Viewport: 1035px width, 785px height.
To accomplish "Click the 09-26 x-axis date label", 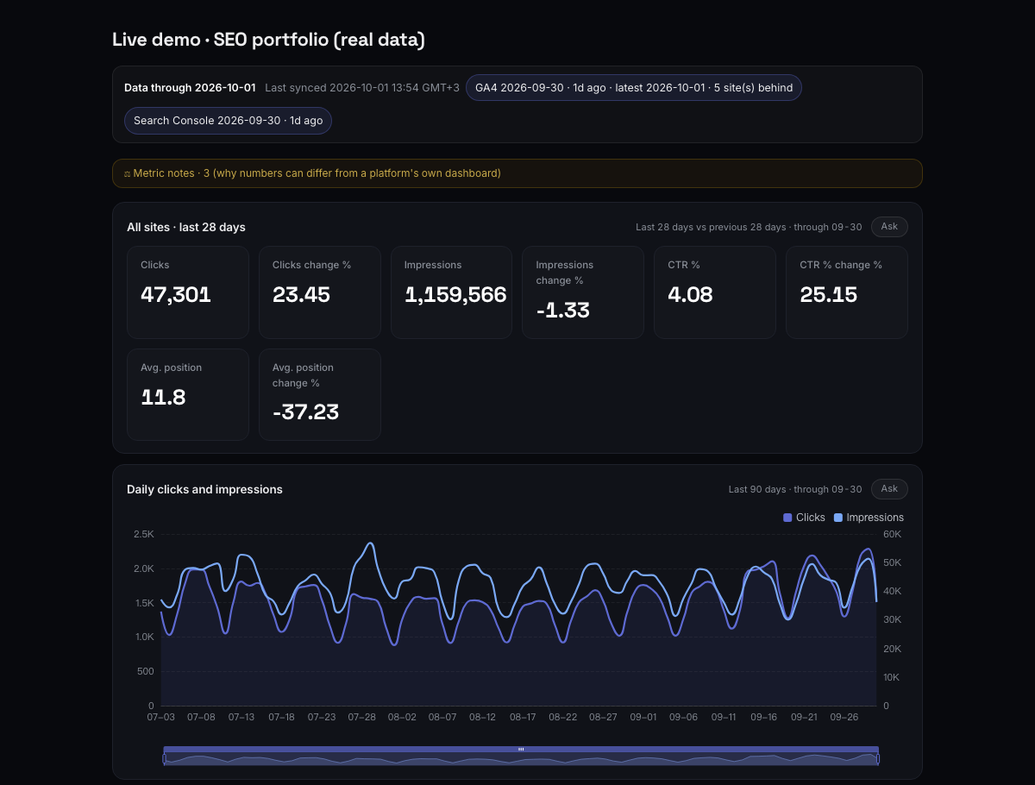I will click(844, 717).
